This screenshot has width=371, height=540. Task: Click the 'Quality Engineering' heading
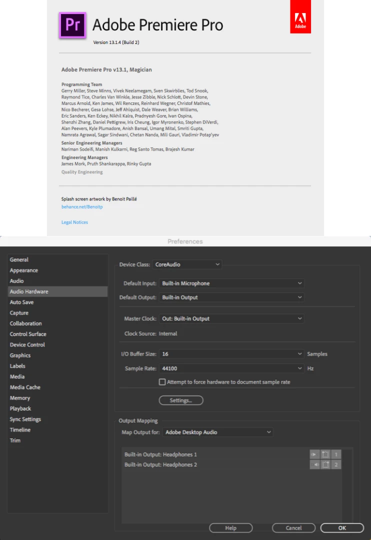82,172
